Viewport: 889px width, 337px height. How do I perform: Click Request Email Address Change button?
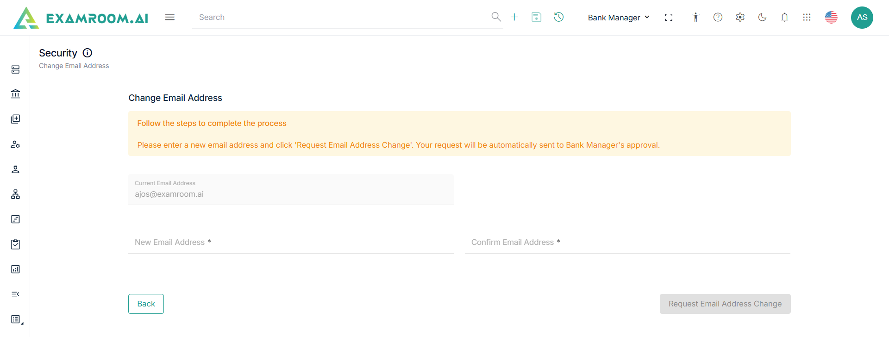725,304
